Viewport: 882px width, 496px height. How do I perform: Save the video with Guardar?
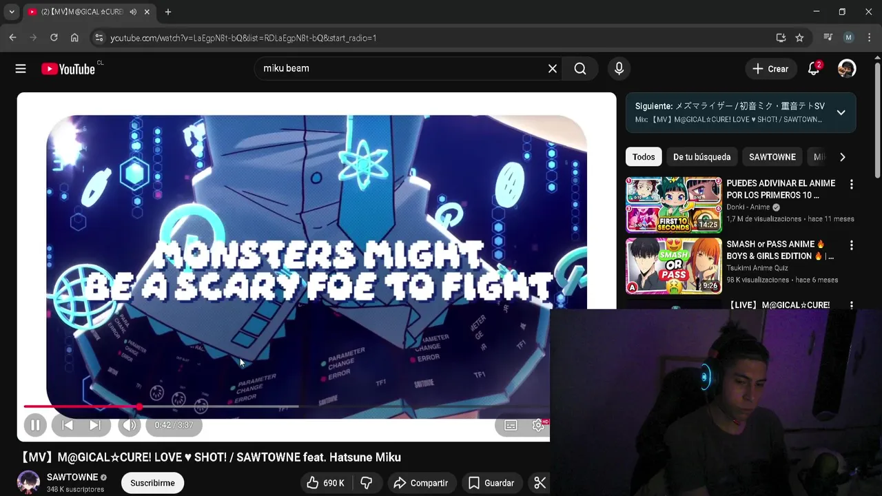[x=491, y=483]
